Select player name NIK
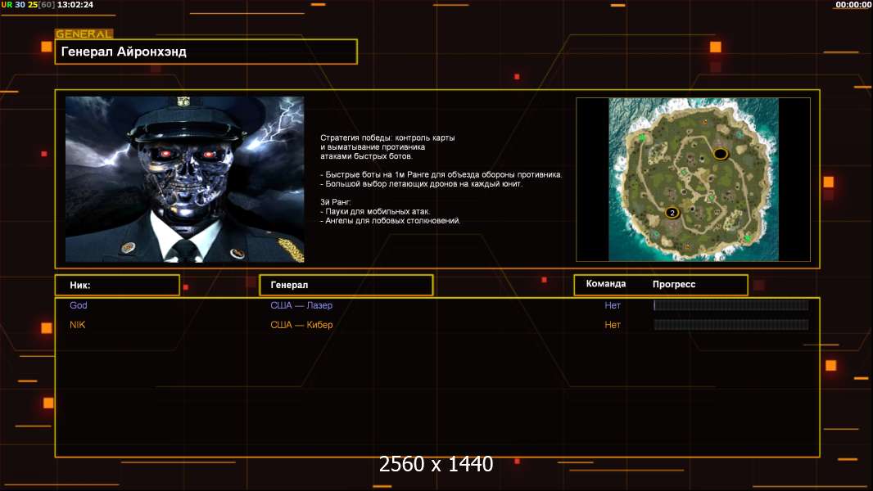 (77, 325)
